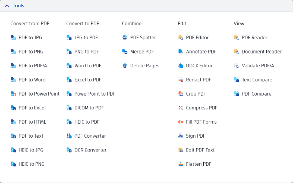The height and width of the screenshot is (183, 293).
Task: Open the DICOM to PDF link
Action: pyautogui.click(x=89, y=108)
